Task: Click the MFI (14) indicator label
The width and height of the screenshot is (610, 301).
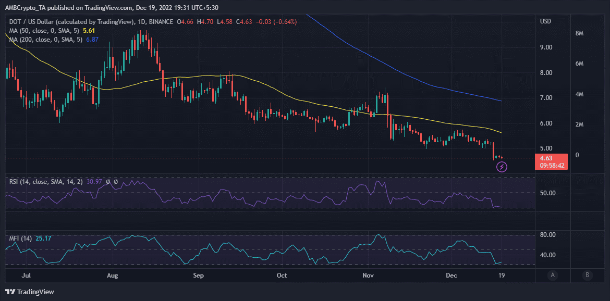Action: click(x=20, y=239)
